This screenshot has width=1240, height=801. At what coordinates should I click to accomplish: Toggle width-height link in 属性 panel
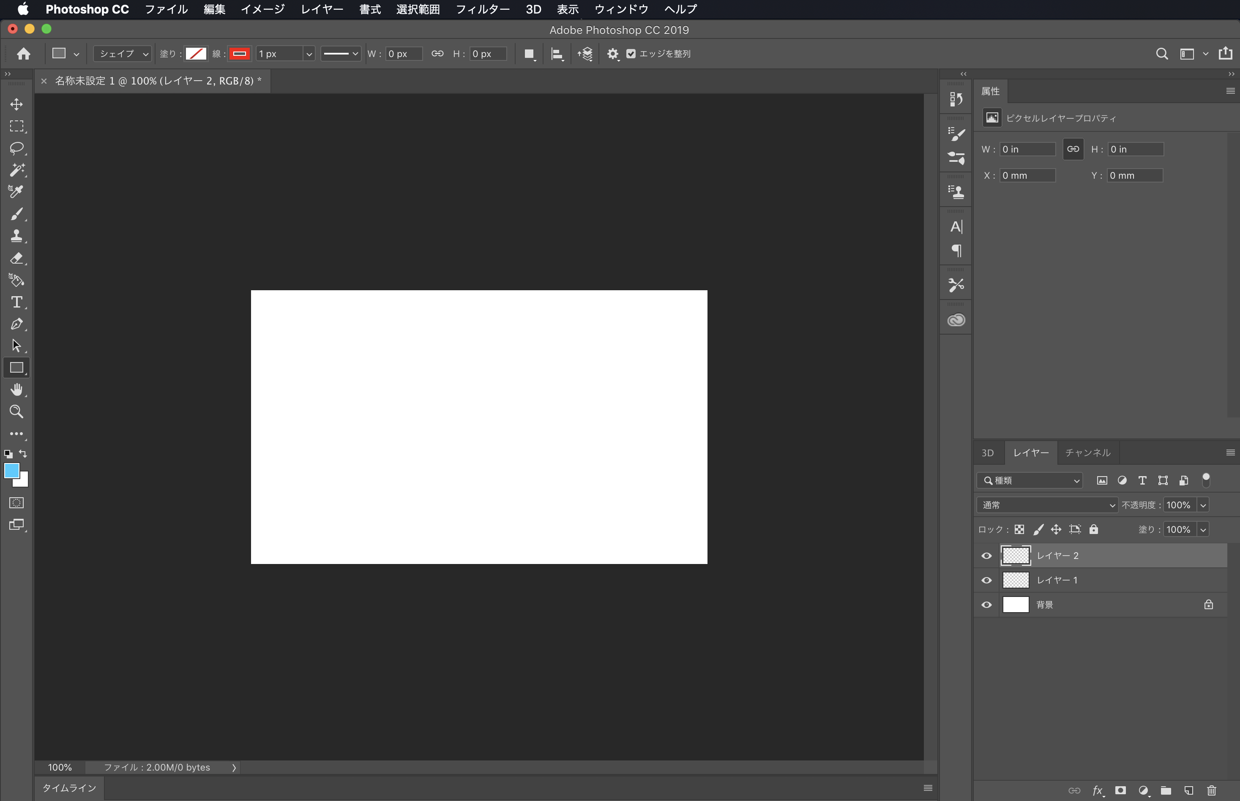[x=1073, y=149]
